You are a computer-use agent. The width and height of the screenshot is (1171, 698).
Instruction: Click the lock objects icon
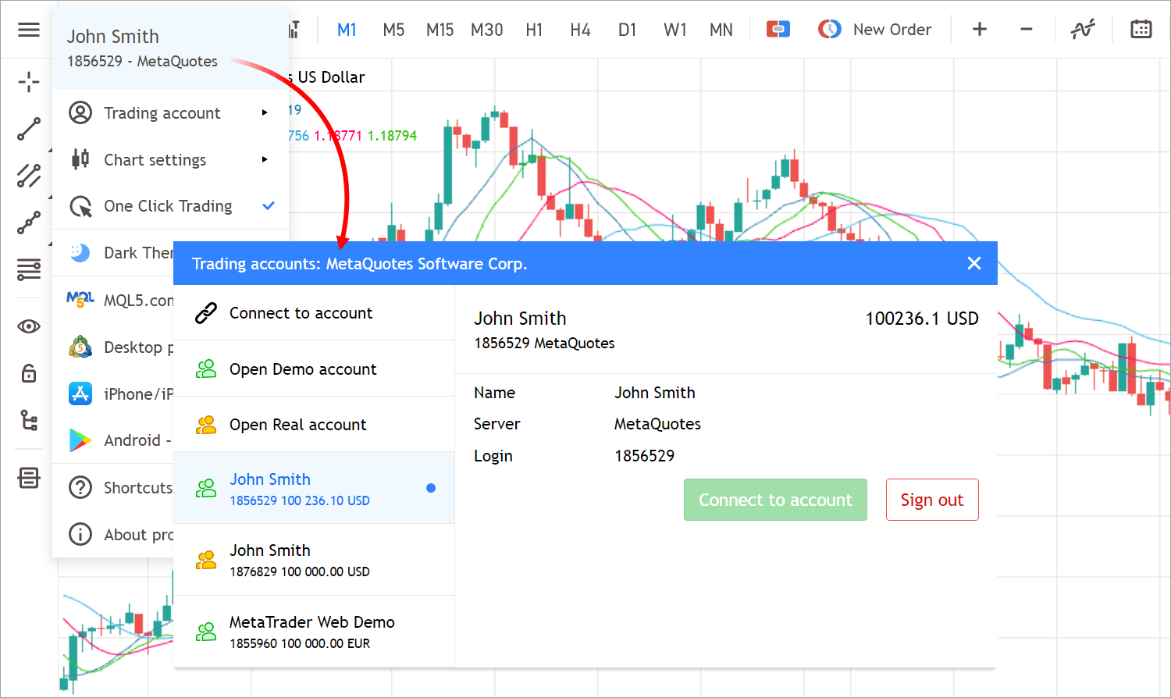point(29,373)
